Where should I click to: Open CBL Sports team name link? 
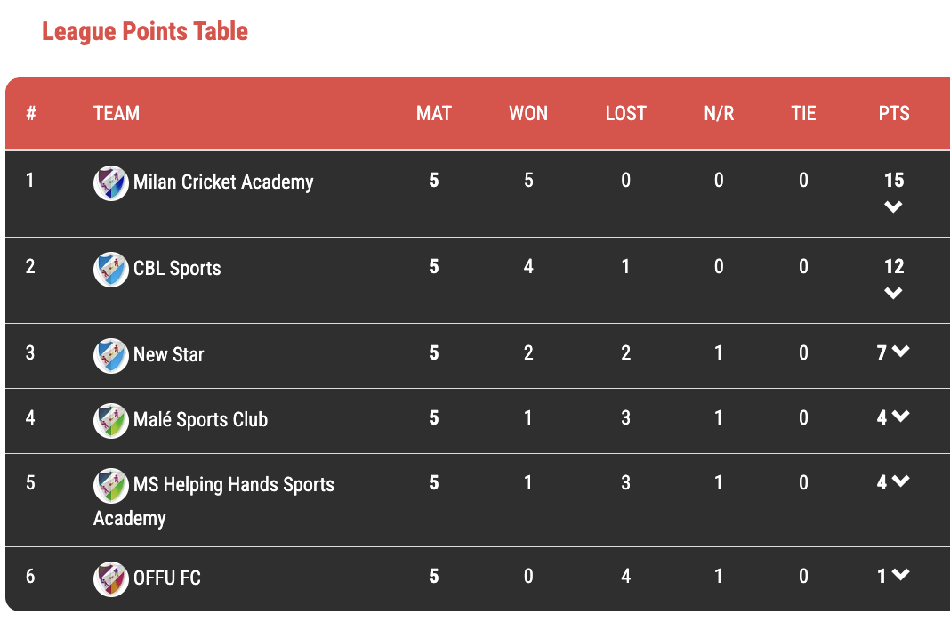point(177,269)
